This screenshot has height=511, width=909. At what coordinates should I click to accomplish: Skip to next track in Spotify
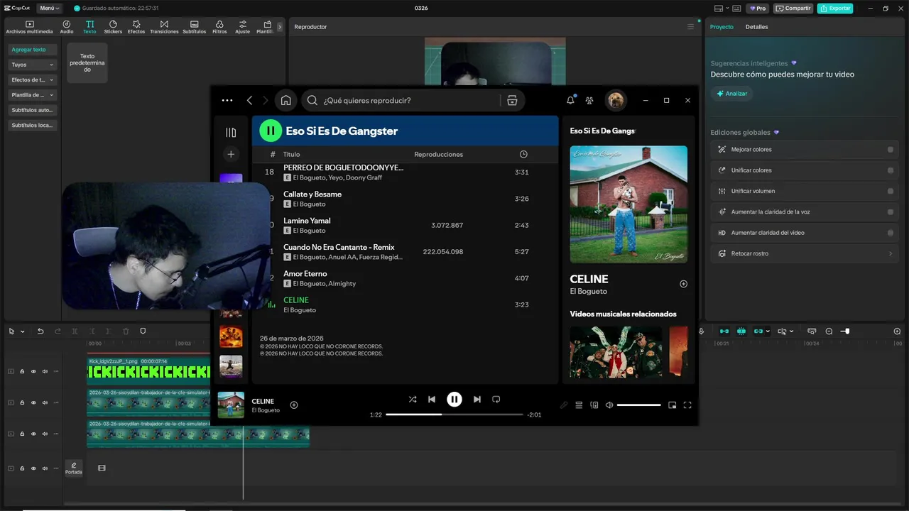pyautogui.click(x=477, y=400)
